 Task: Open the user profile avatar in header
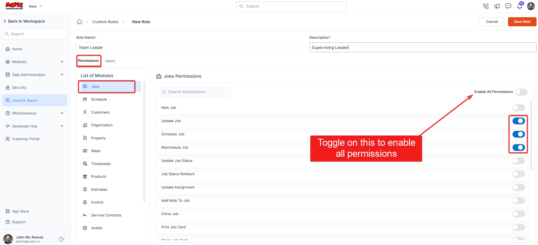pos(531,6)
